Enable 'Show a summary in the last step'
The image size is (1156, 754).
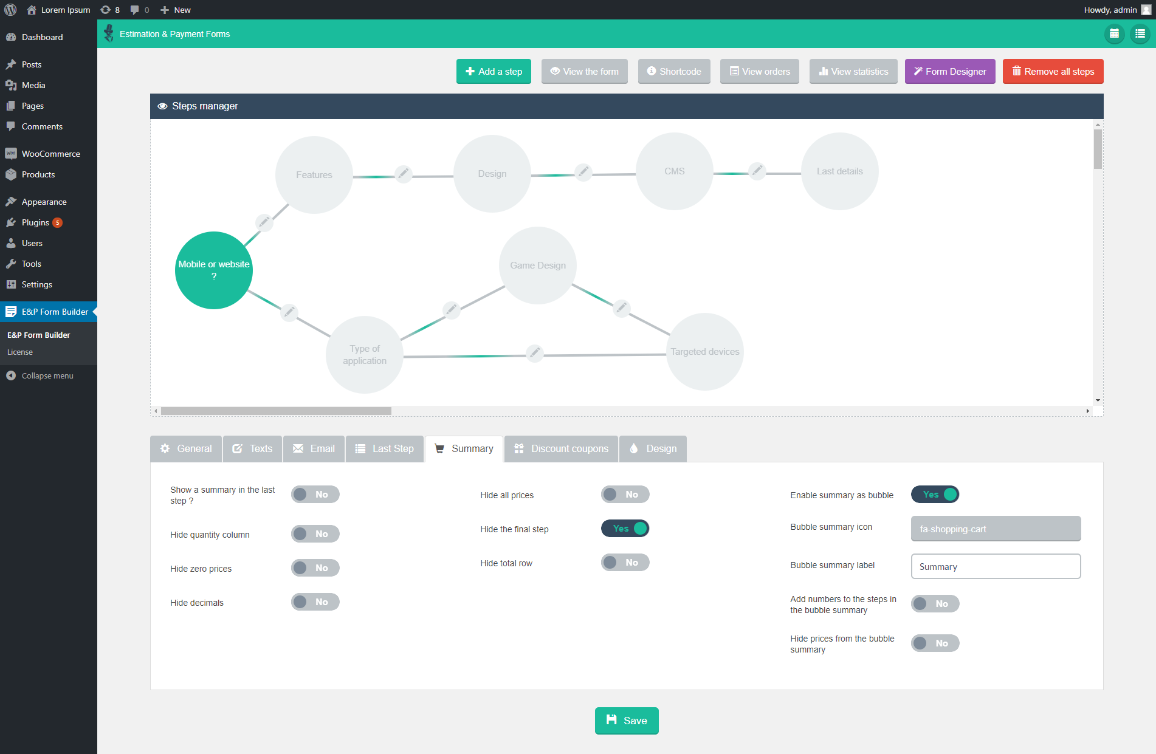point(315,494)
